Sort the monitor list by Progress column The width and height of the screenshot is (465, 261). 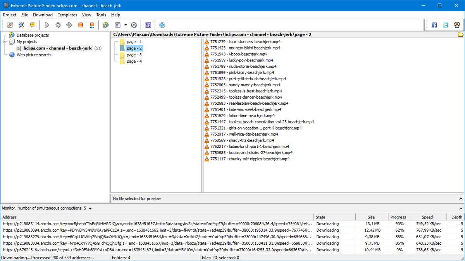[x=399, y=217]
